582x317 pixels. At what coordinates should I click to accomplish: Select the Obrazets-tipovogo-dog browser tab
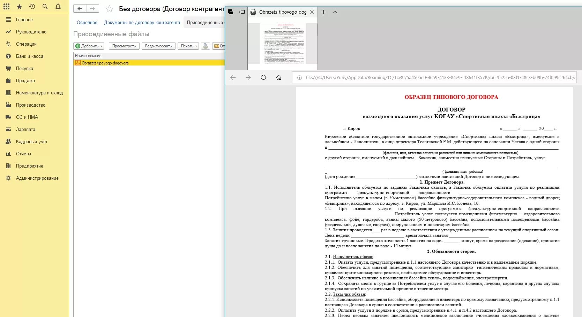point(283,12)
